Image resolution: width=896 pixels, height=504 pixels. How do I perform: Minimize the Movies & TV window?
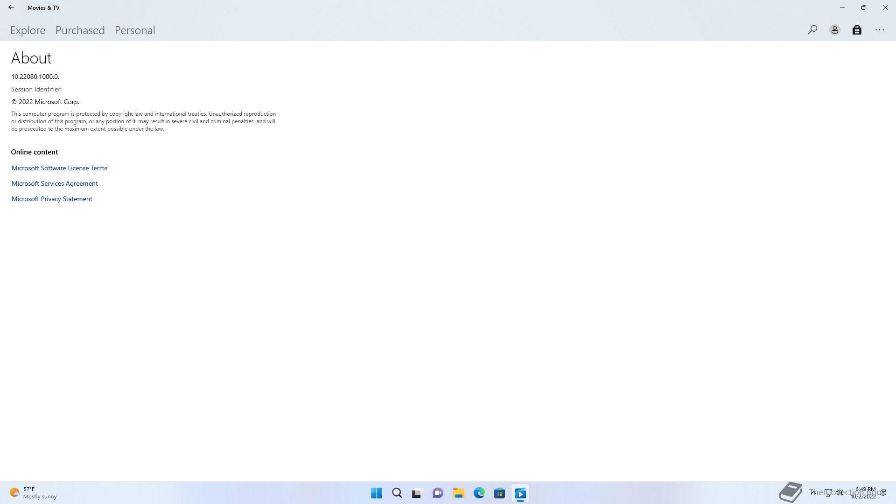tap(842, 7)
